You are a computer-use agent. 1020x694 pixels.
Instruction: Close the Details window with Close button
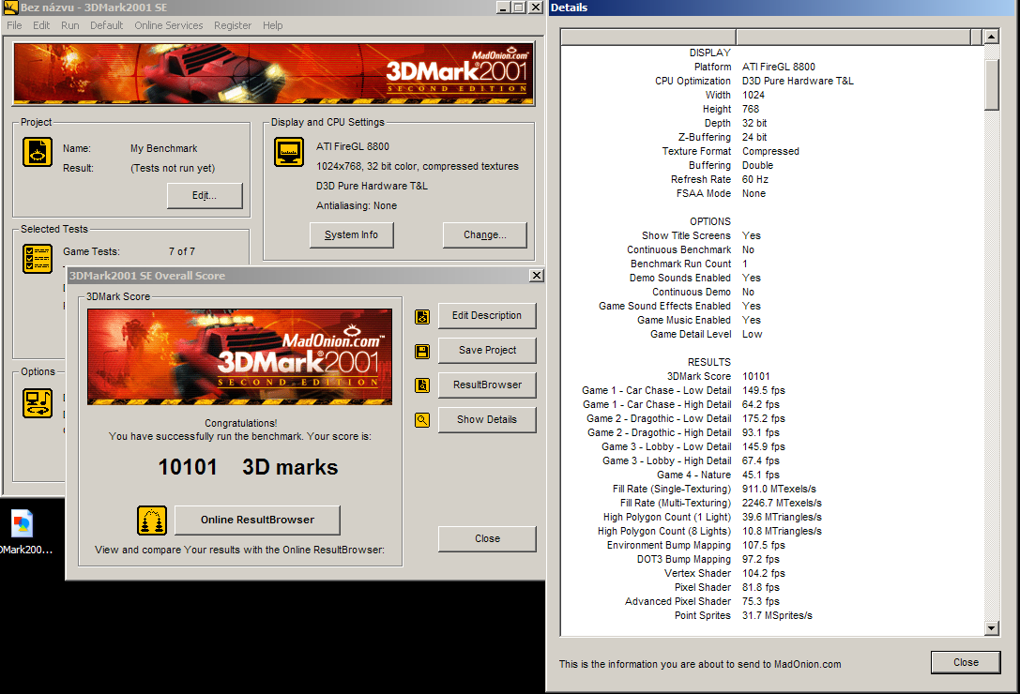tap(966, 662)
